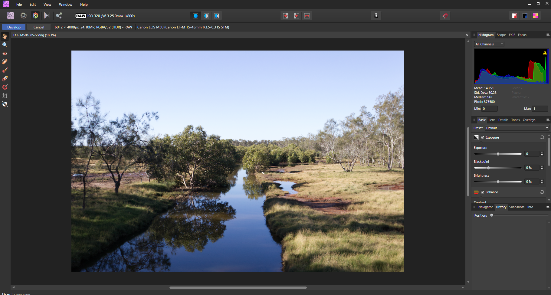
Task: Switch to the Focus tab
Action: click(x=522, y=35)
